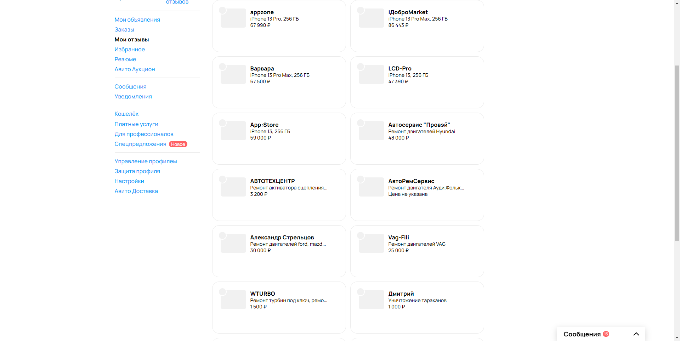680x341 pixels.
Task: Click Ремонт двигателей VAG listing text
Action: coord(417,244)
